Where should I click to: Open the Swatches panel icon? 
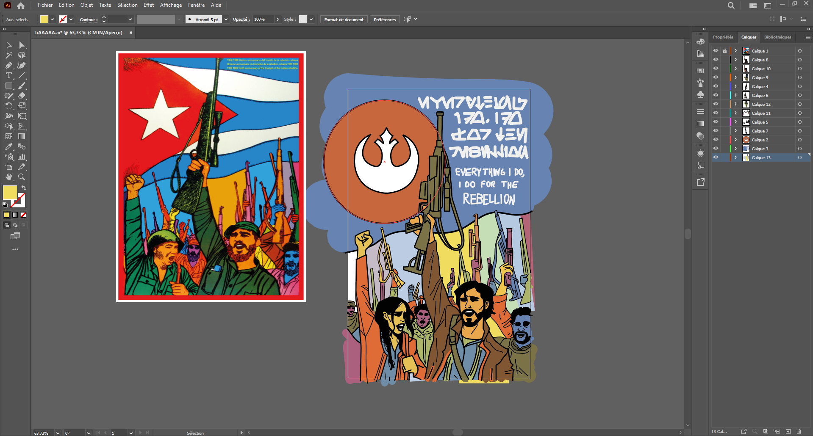coord(700,71)
